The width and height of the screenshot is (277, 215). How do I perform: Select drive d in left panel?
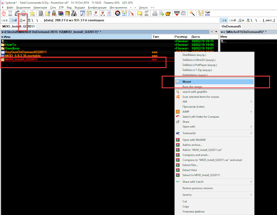(14, 20)
